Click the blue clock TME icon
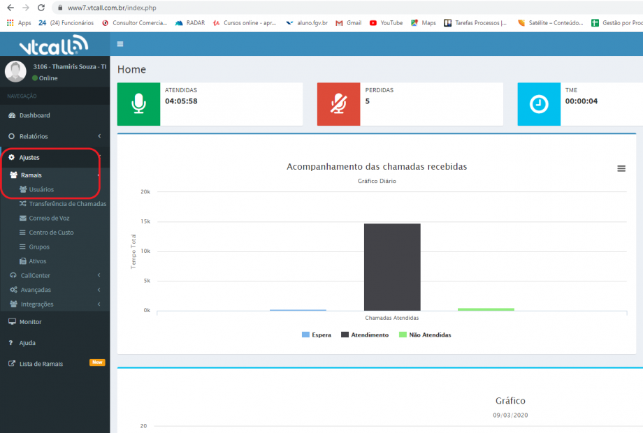 [539, 104]
